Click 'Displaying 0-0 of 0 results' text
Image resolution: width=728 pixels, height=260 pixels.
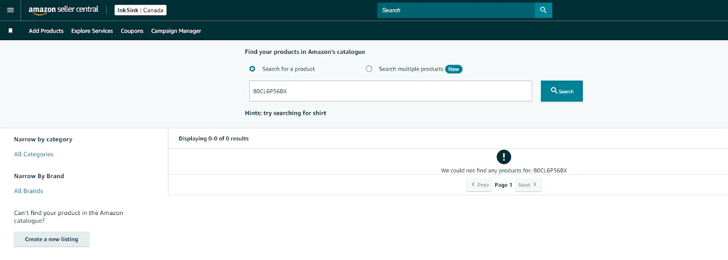tap(214, 138)
